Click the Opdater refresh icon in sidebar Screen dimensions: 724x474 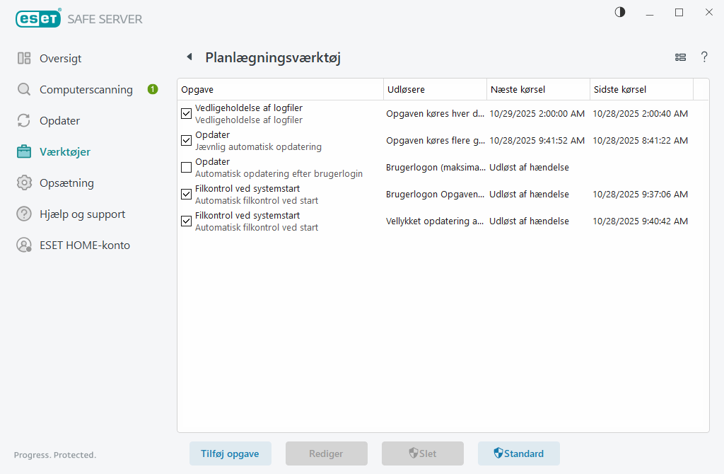24,121
